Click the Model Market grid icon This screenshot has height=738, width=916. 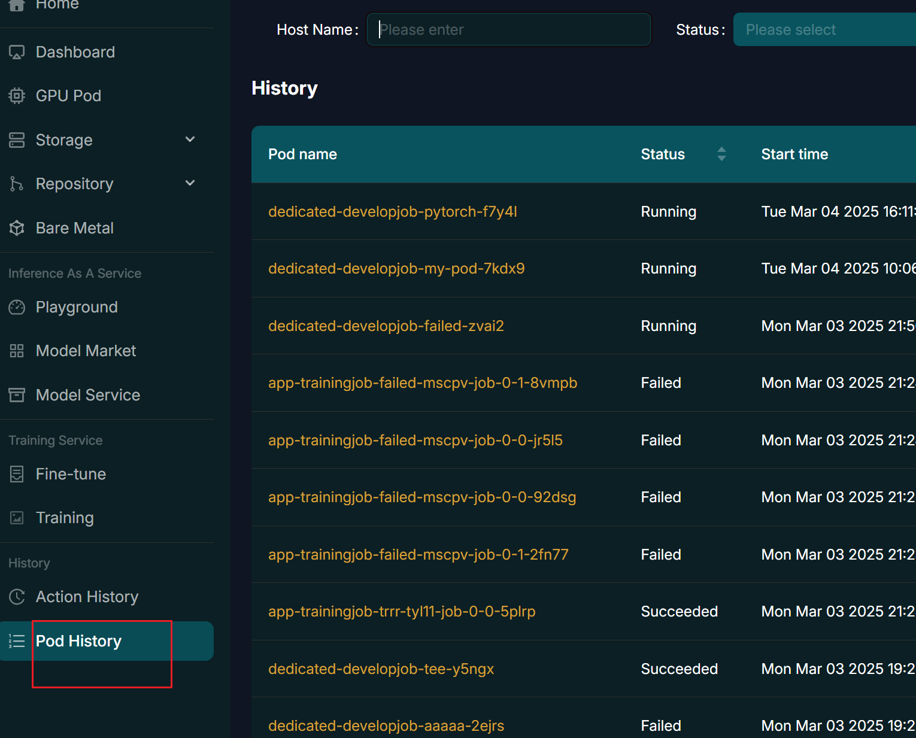pyautogui.click(x=17, y=351)
